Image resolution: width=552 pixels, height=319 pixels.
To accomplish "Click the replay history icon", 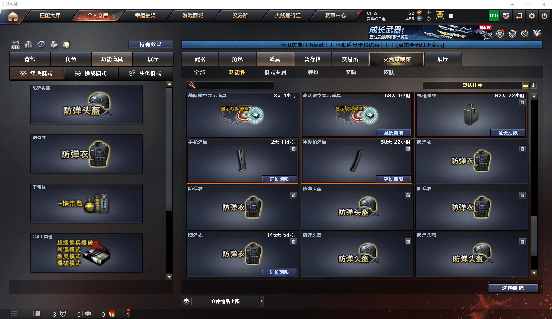I will (x=41, y=44).
